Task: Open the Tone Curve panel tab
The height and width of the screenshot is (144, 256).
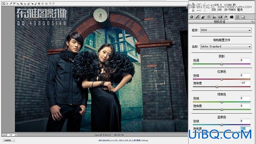Action: coord(197,17)
